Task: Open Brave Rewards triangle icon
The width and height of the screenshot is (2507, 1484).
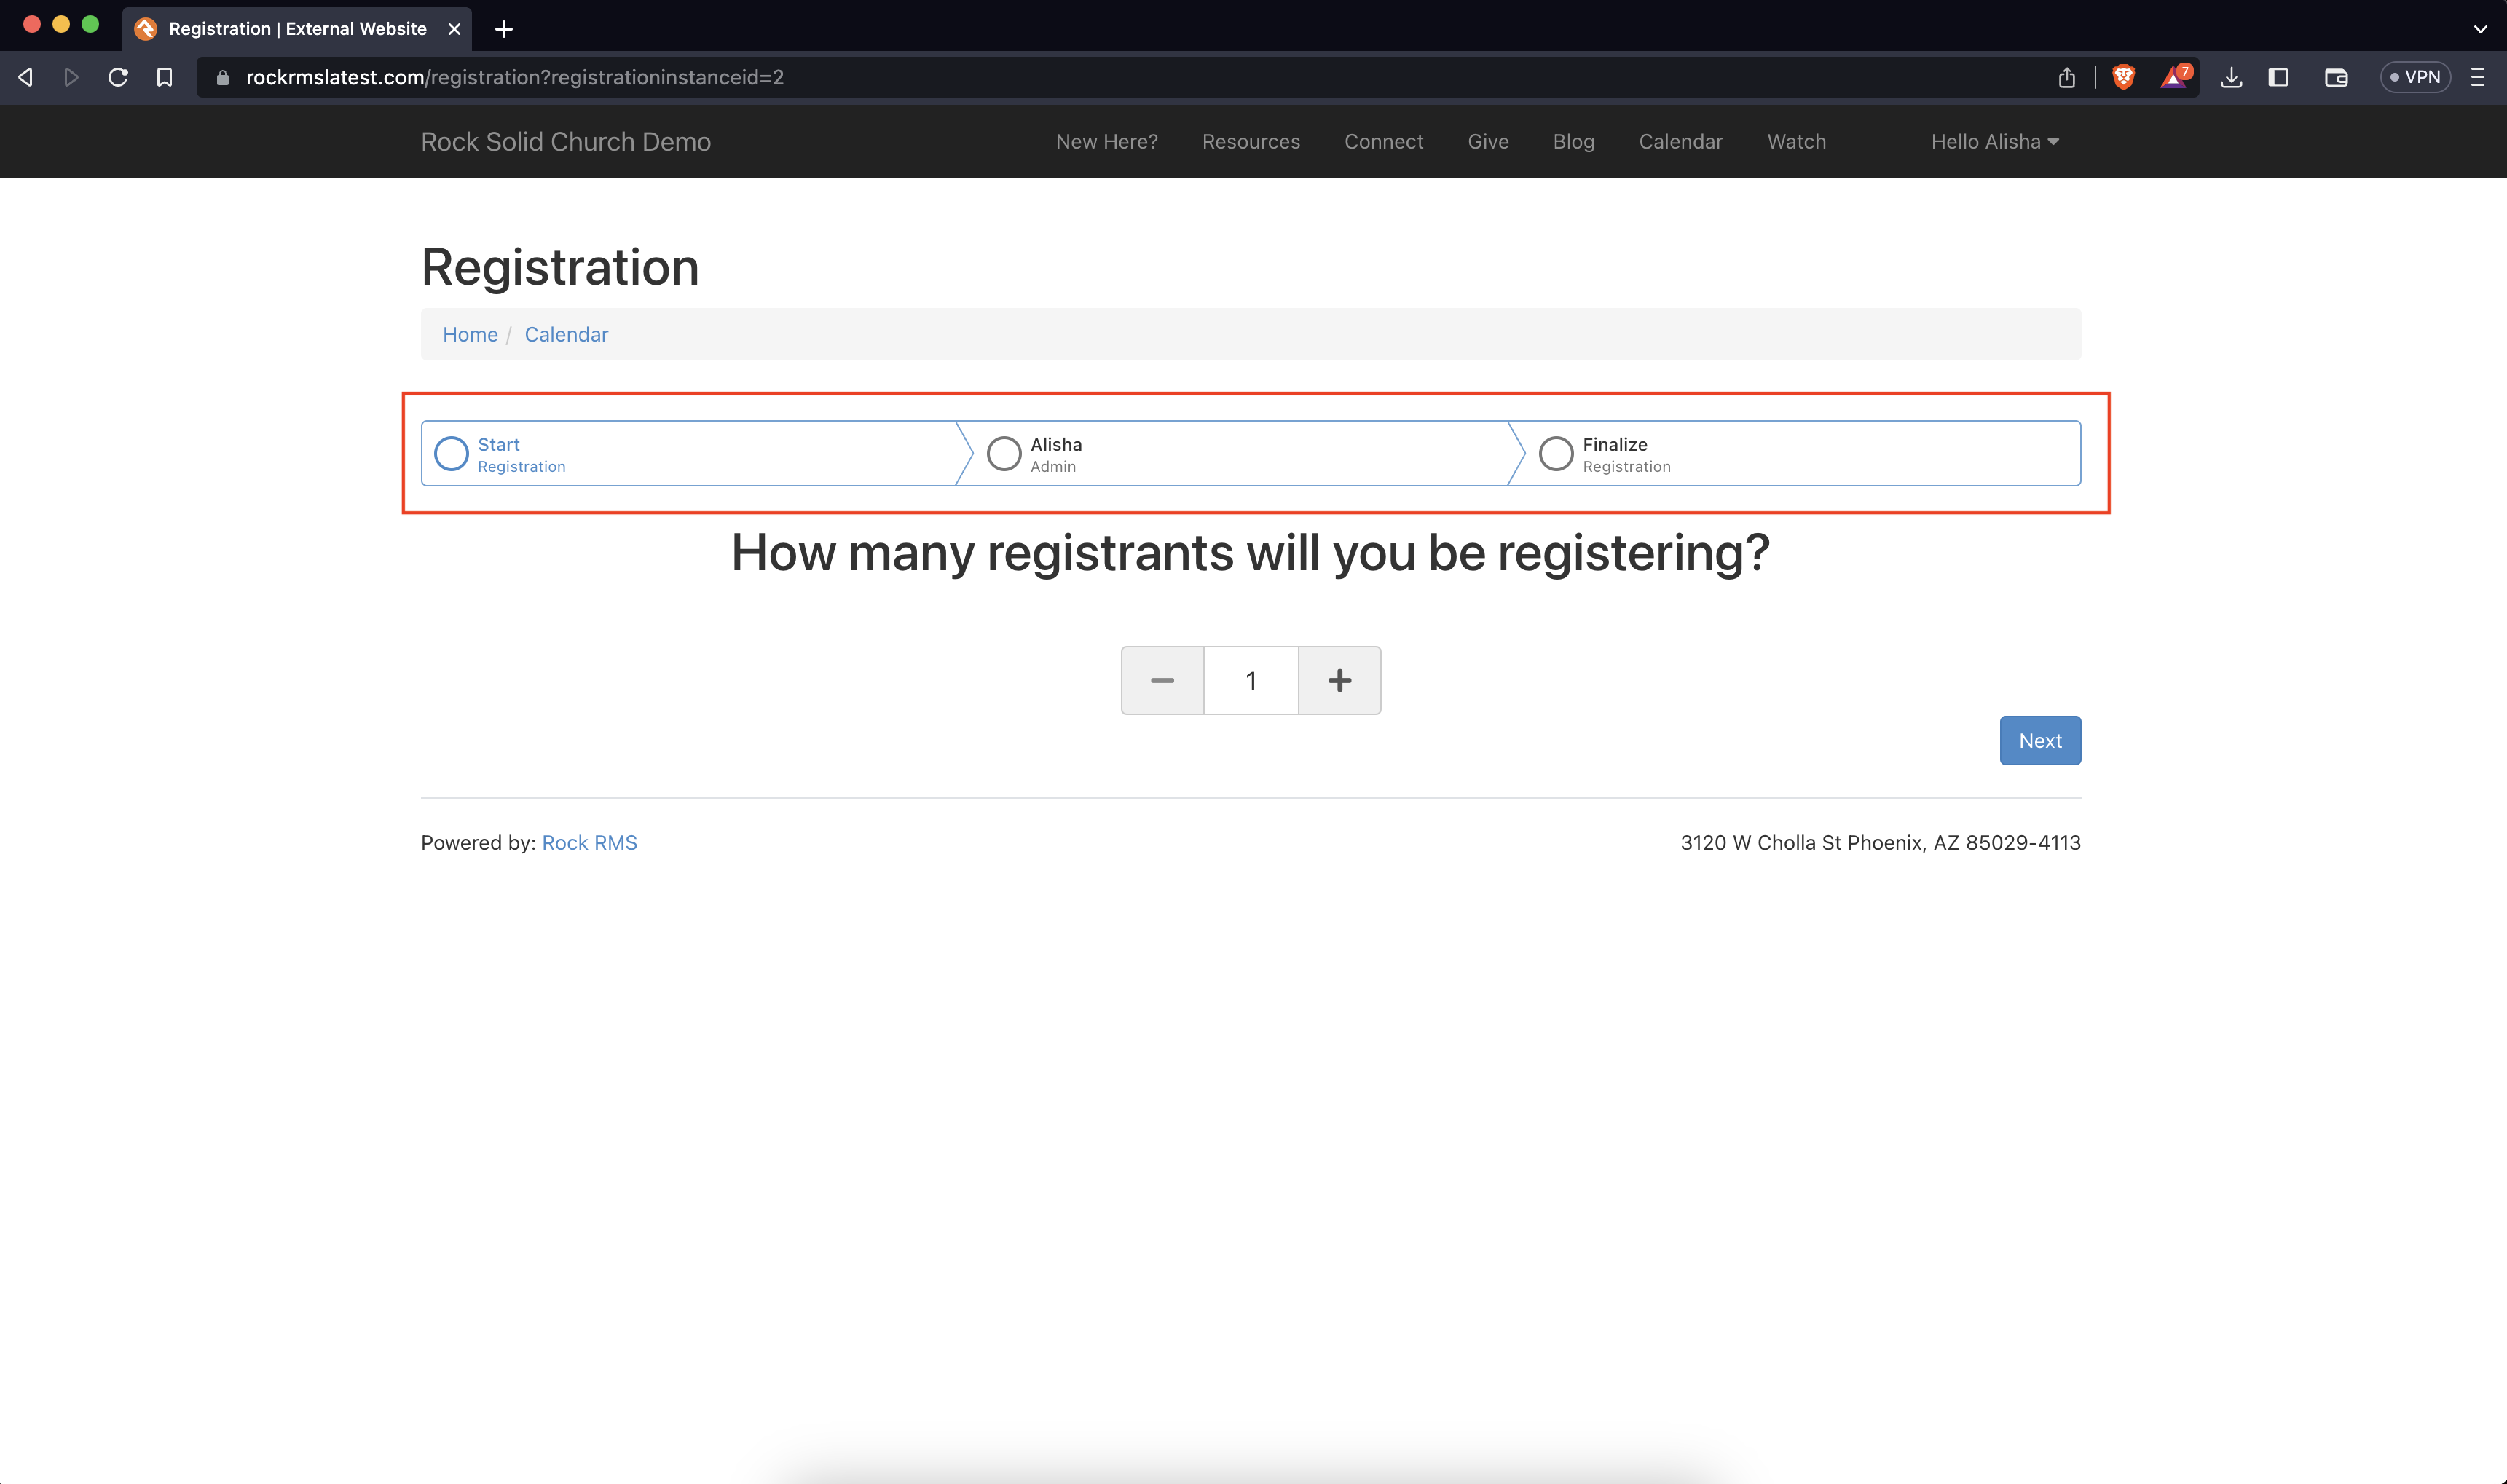Action: (2175, 77)
